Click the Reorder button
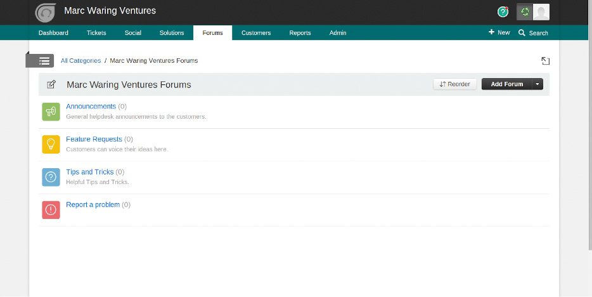This screenshot has width=592, height=297. point(454,84)
